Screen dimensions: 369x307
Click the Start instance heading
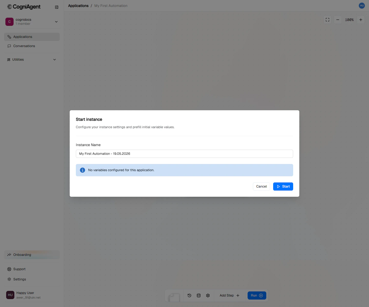point(89,119)
